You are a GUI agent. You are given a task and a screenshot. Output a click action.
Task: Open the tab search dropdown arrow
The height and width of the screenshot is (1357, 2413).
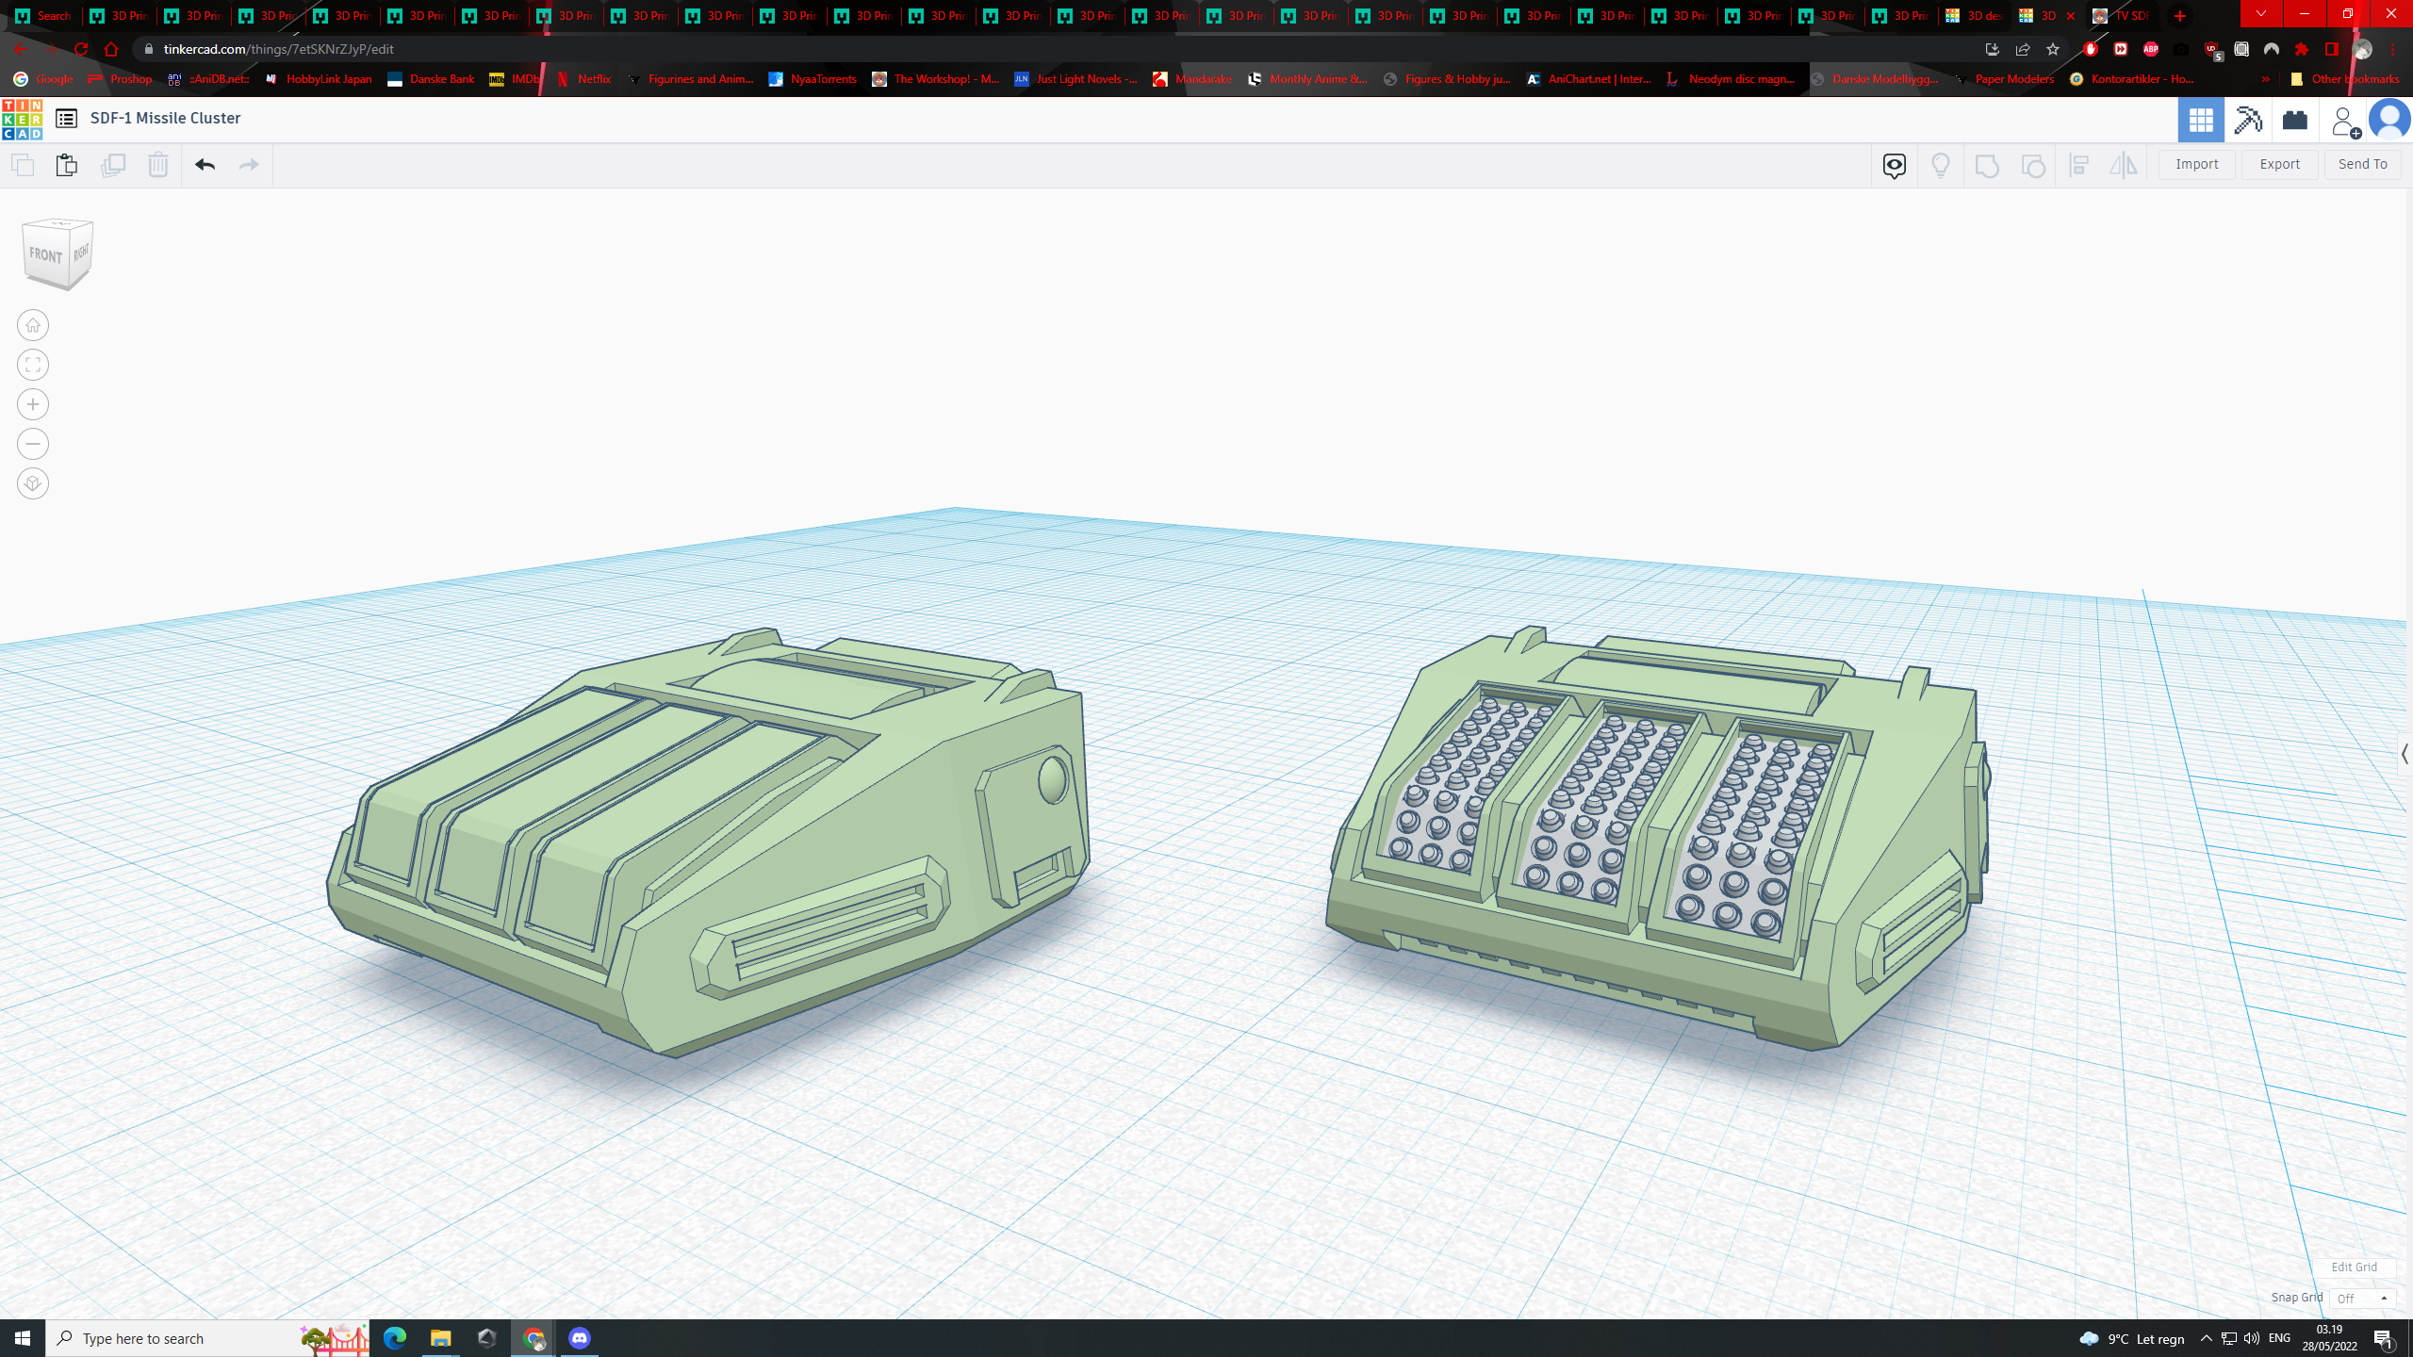[x=2260, y=14]
